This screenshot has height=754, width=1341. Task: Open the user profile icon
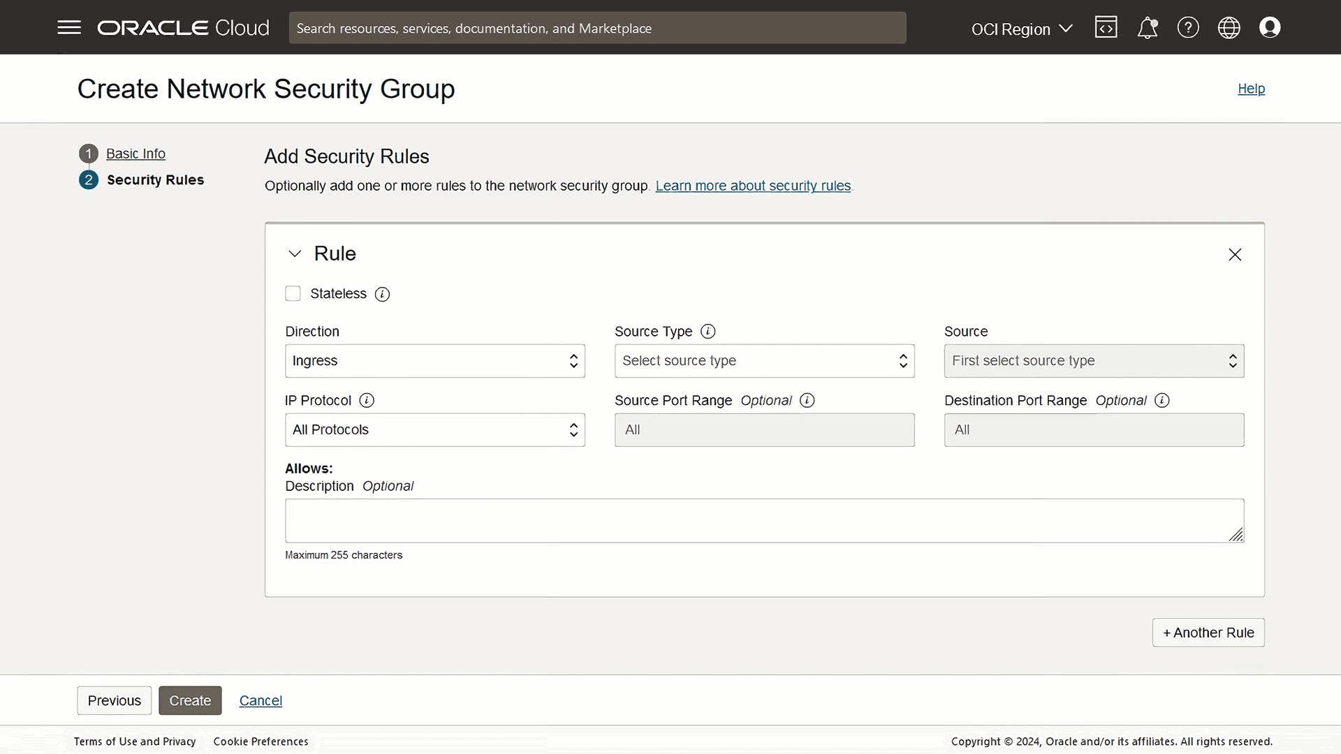[x=1270, y=27]
